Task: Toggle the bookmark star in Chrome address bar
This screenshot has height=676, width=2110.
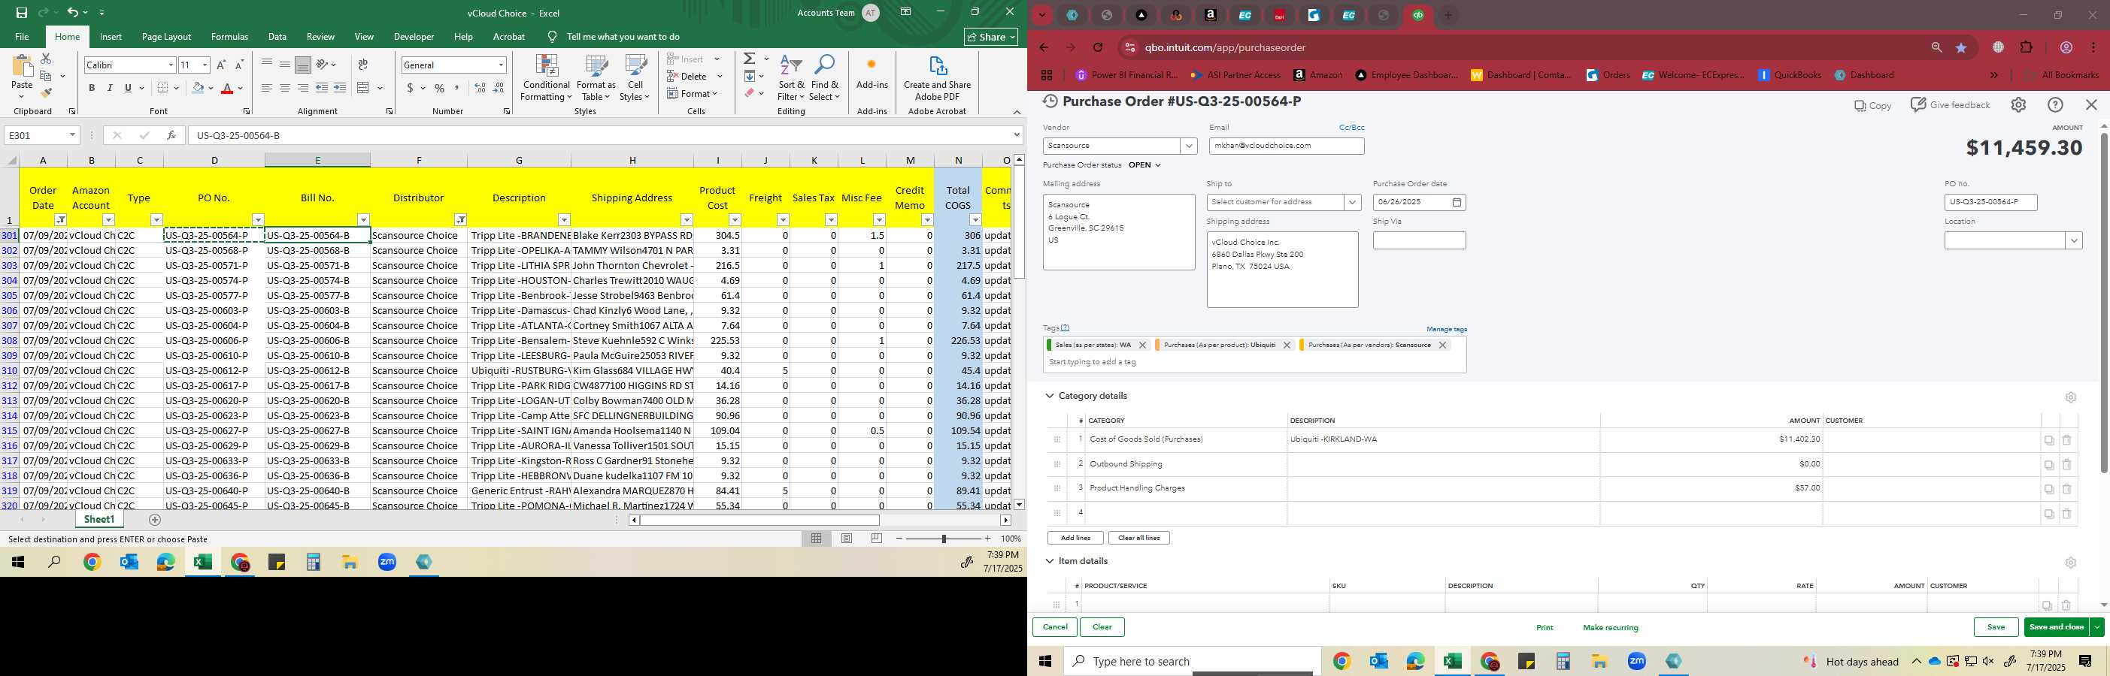Action: point(1961,47)
